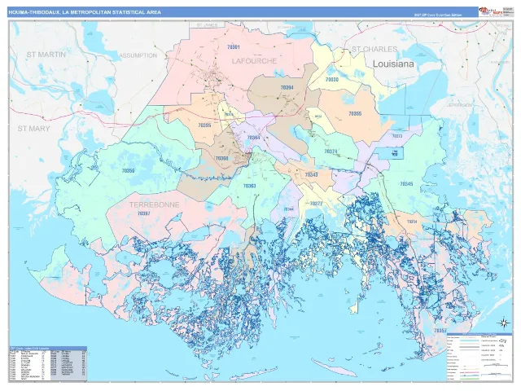
Task: Click the Louisiana state label
Action: pos(393,64)
